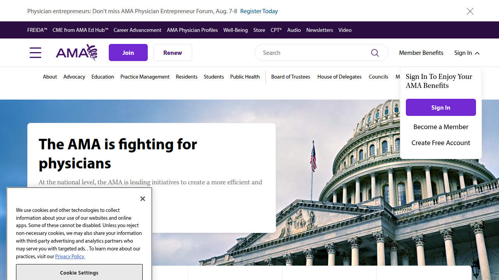Image resolution: width=499 pixels, height=280 pixels.
Task: Click the search magnifier icon
Action: pyautogui.click(x=375, y=52)
